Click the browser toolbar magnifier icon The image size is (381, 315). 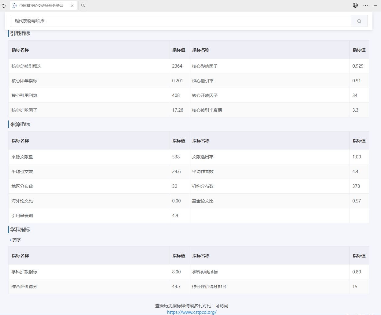[x=83, y=6]
